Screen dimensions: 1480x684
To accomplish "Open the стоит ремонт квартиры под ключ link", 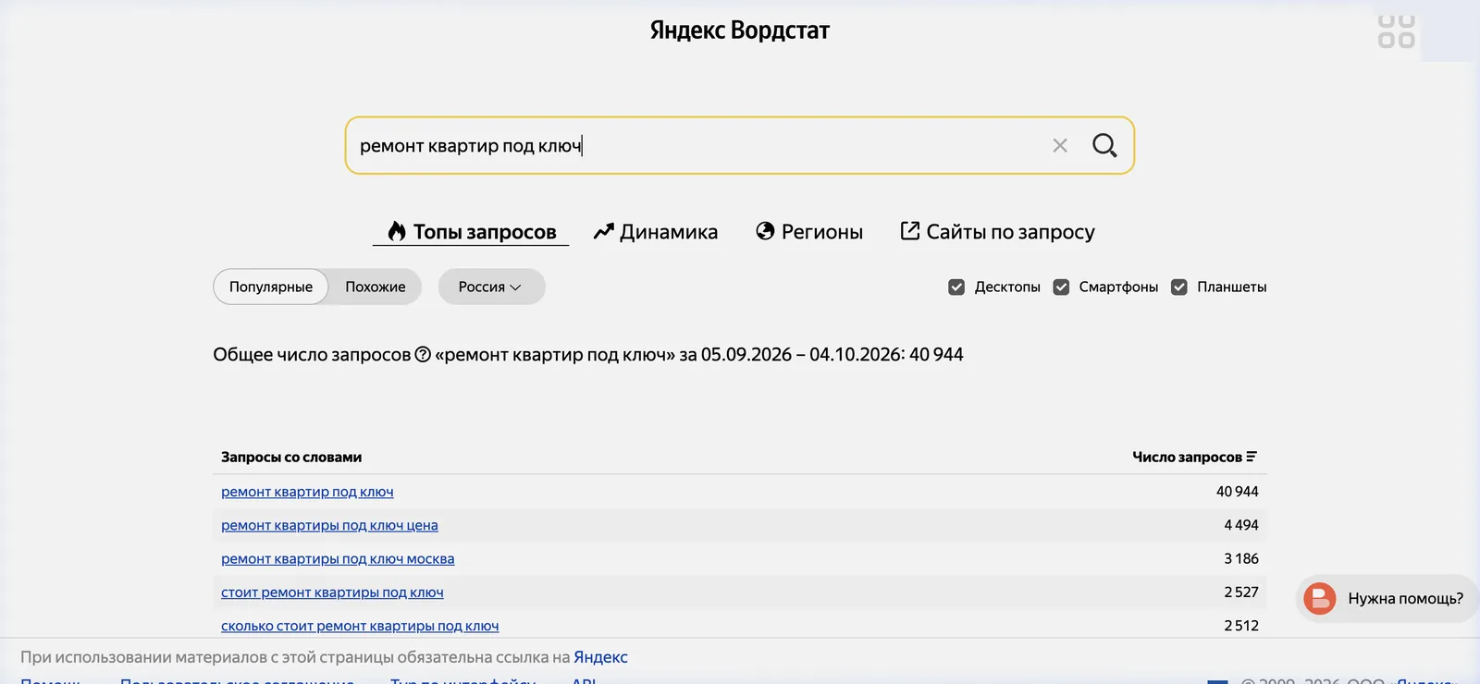I will coord(332,592).
